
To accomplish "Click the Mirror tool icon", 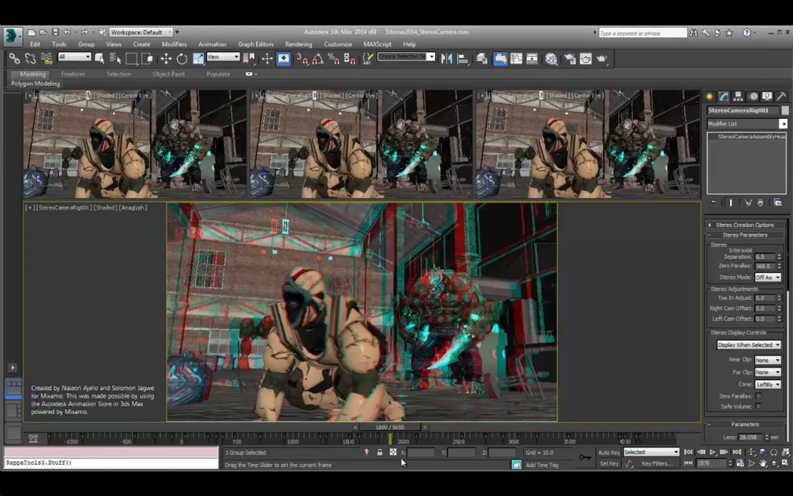I will click(447, 59).
